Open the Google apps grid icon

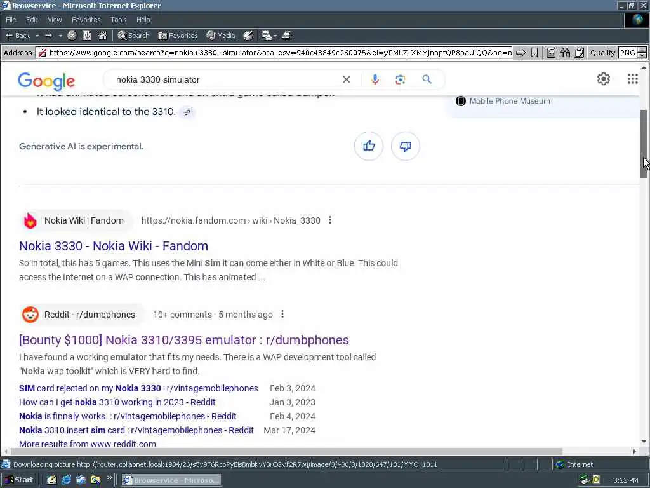point(633,79)
